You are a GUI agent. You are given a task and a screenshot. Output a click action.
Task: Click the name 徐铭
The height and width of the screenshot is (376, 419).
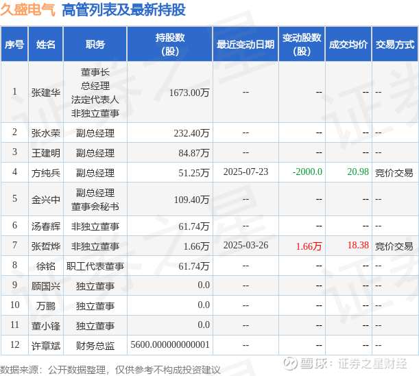(x=46, y=266)
